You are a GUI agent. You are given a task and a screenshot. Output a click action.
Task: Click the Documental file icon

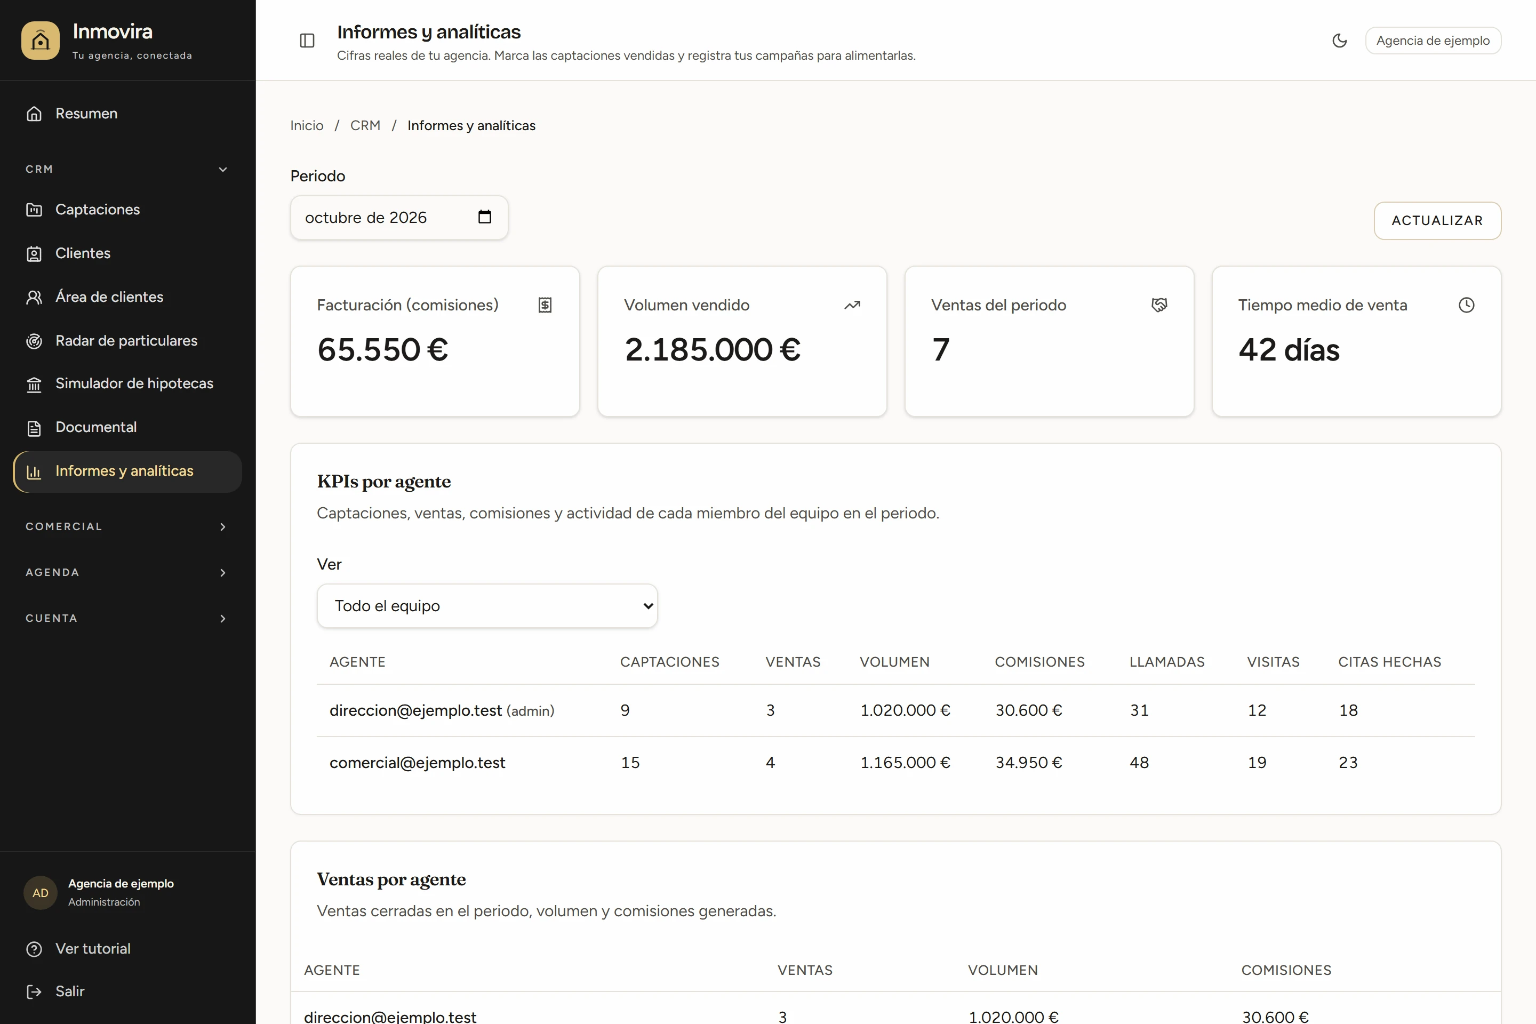(34, 428)
